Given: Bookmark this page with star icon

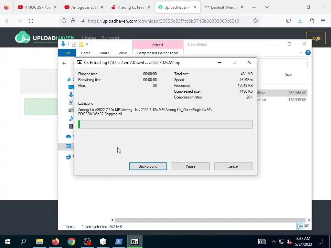Looking at the screenshot, I should click(255, 21).
